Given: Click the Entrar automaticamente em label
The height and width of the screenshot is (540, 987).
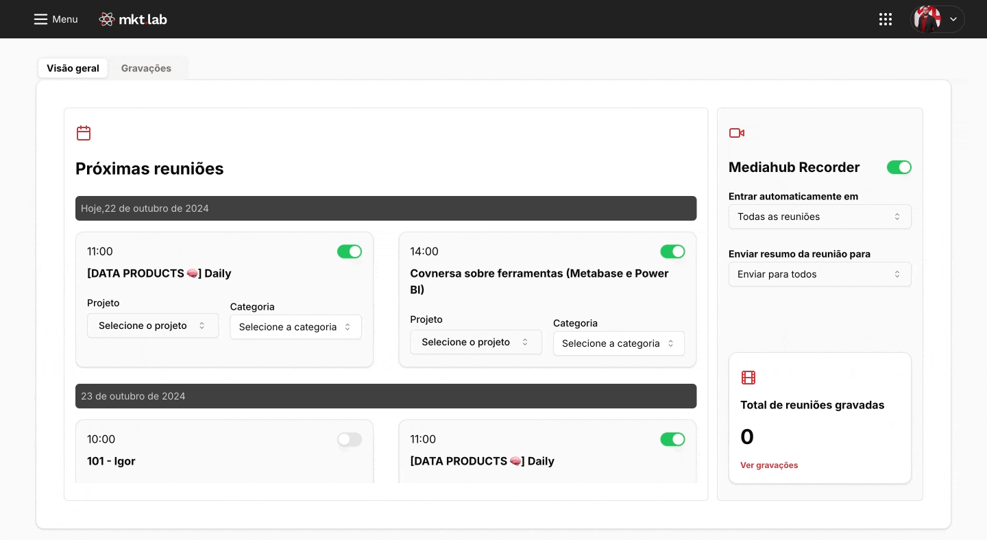Looking at the screenshot, I should [x=793, y=196].
